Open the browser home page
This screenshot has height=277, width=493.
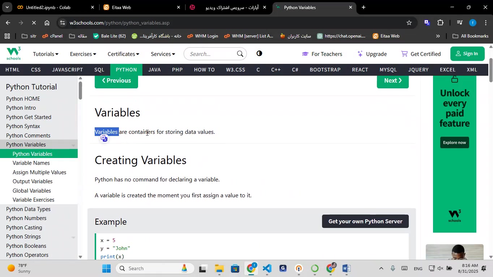47,23
